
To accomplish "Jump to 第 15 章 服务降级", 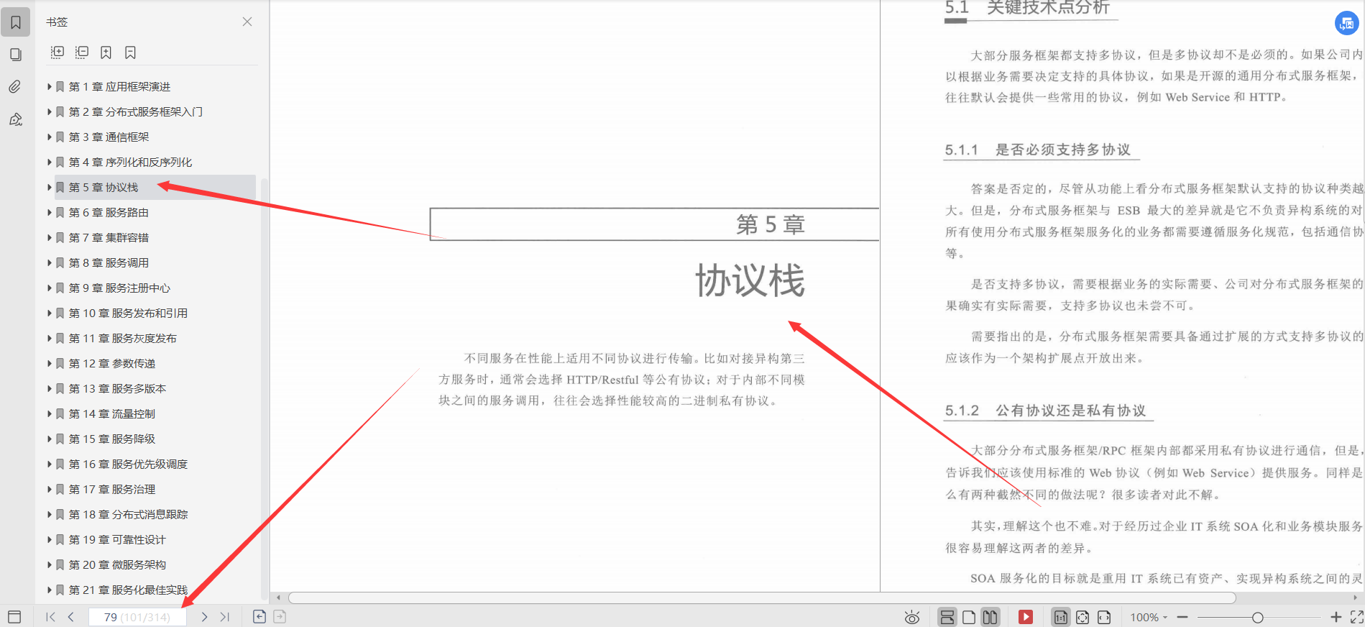I will tap(112, 439).
